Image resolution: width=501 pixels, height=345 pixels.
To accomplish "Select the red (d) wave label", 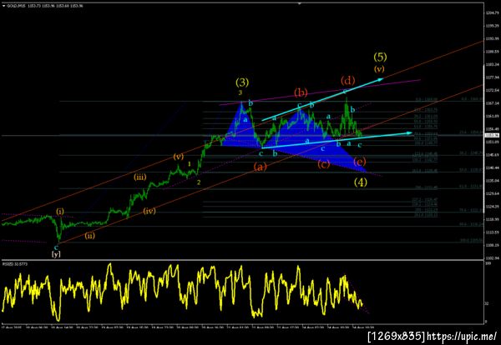I will [x=347, y=80].
